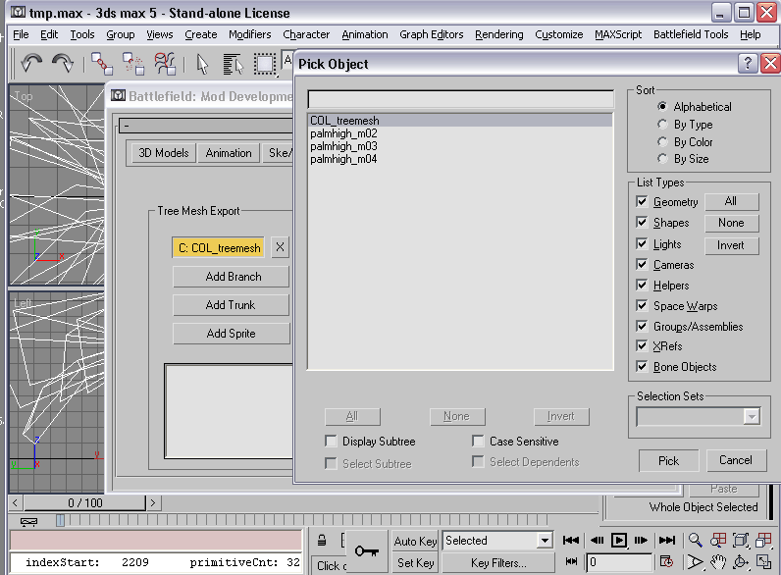
Task: Select the Field-of-View region tool
Action: click(696, 562)
